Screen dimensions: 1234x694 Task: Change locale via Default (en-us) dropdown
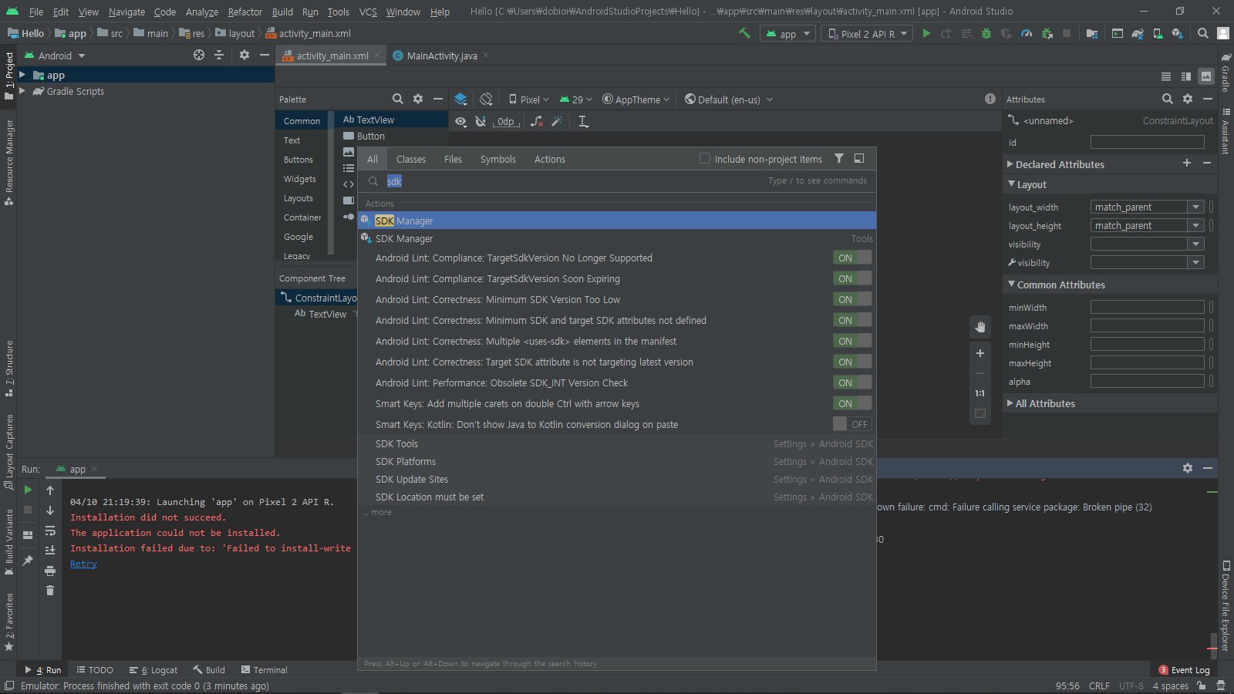[727, 99]
